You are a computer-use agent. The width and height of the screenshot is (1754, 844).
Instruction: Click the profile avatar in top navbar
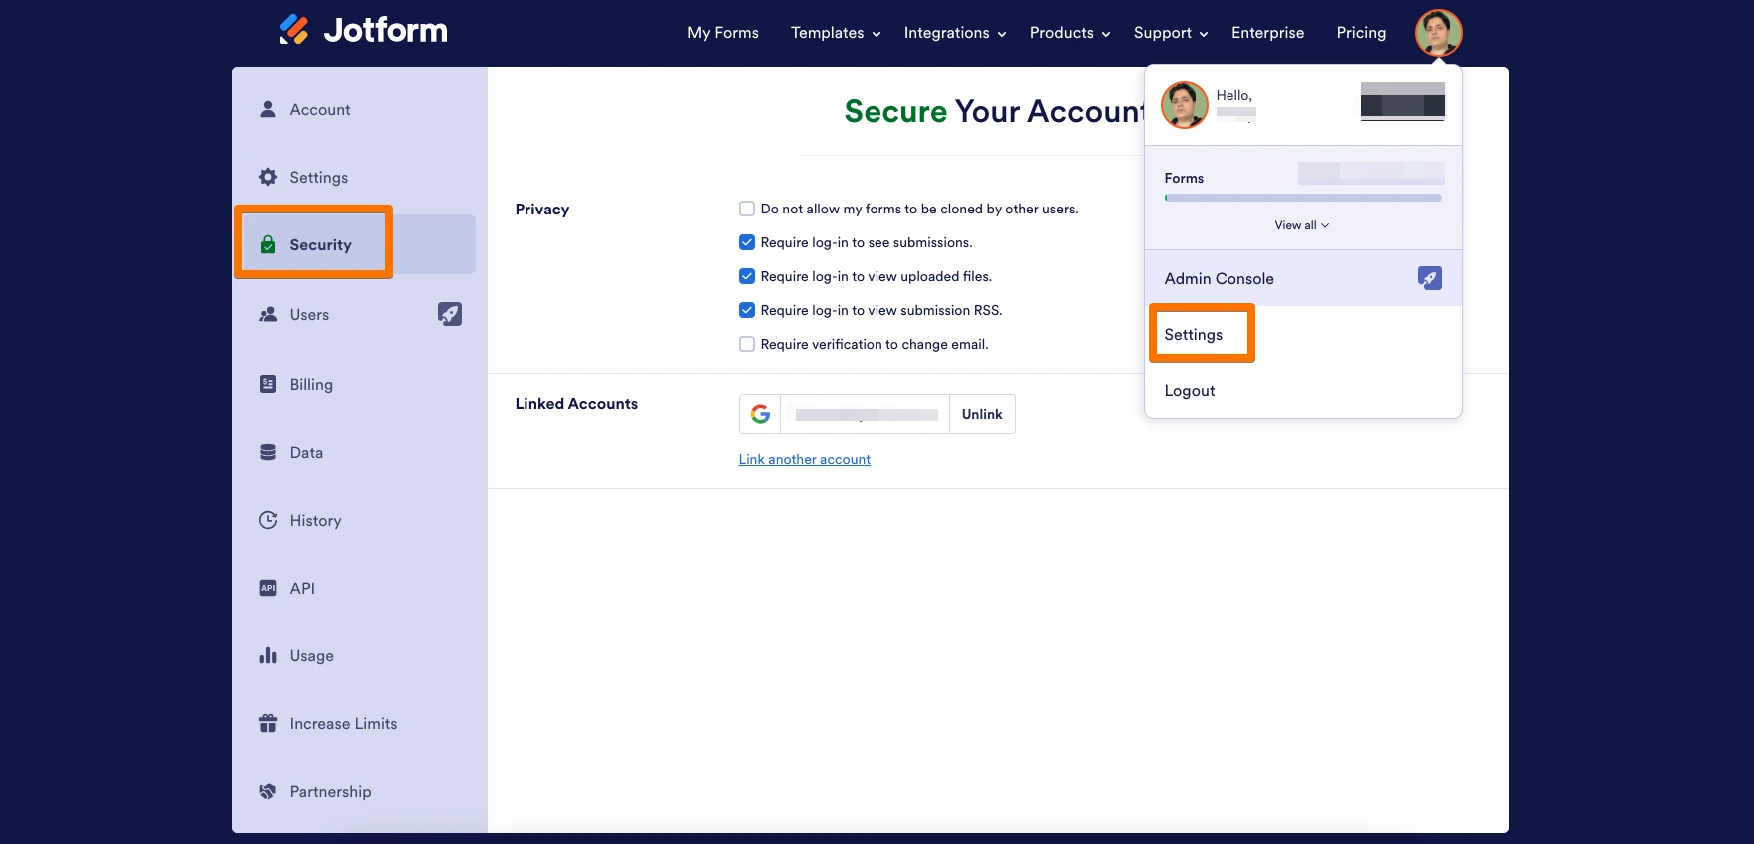coord(1438,33)
